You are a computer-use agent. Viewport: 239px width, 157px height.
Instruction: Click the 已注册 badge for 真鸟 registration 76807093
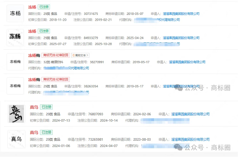[x=46, y=107]
